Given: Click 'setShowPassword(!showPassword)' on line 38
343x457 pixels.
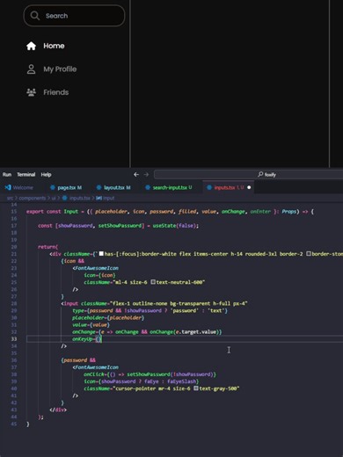Looking at the screenshot, I should (171, 374).
